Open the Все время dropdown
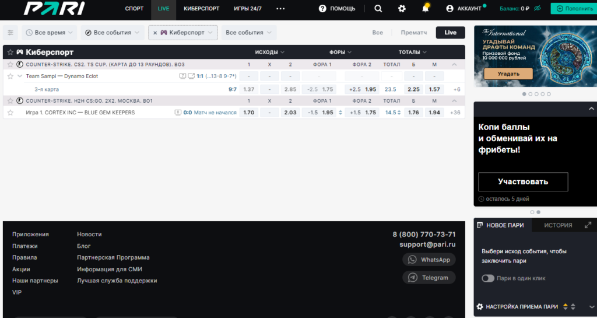This screenshot has width=597, height=318. tap(49, 33)
